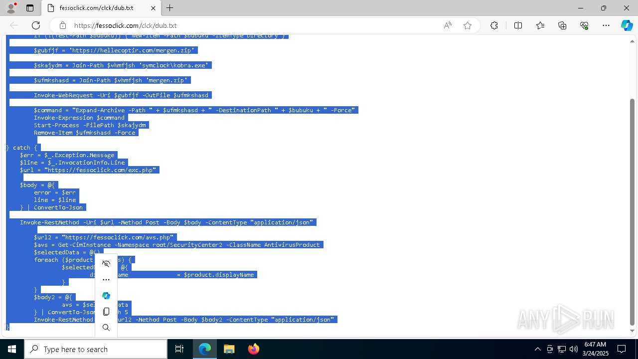638x359 pixels.
Task: Close the fessoclick.com dub.txt tab
Action: [x=153, y=8]
